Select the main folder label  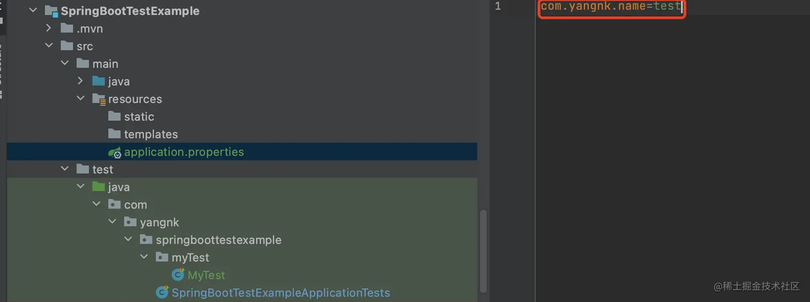105,64
